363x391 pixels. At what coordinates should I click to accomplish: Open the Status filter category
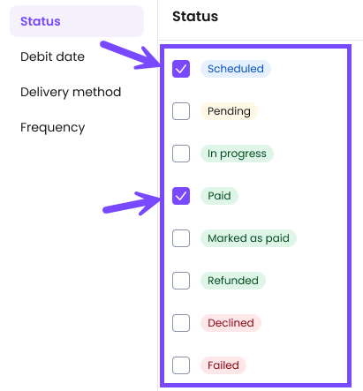[77, 21]
